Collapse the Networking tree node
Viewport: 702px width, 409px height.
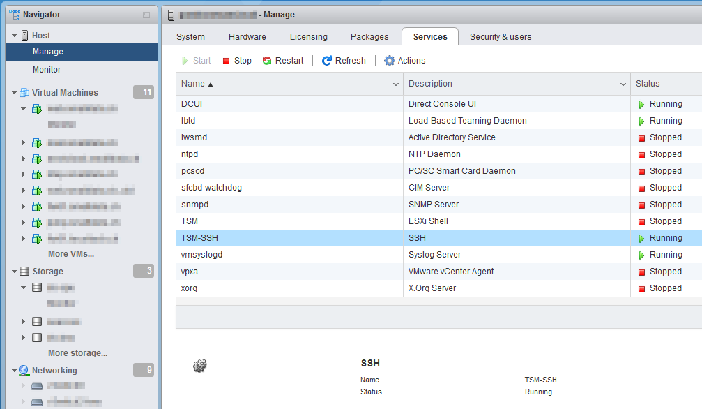pyautogui.click(x=15, y=371)
